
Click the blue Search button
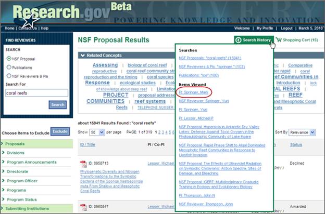pyautogui.click(x=58, y=105)
